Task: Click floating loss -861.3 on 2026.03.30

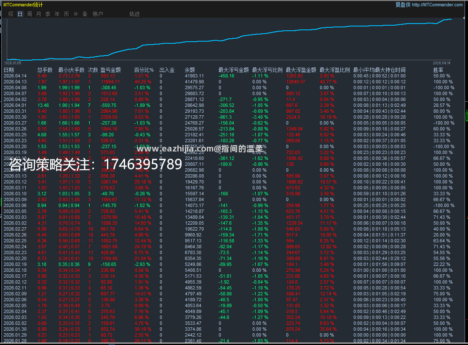Action: click(225, 117)
